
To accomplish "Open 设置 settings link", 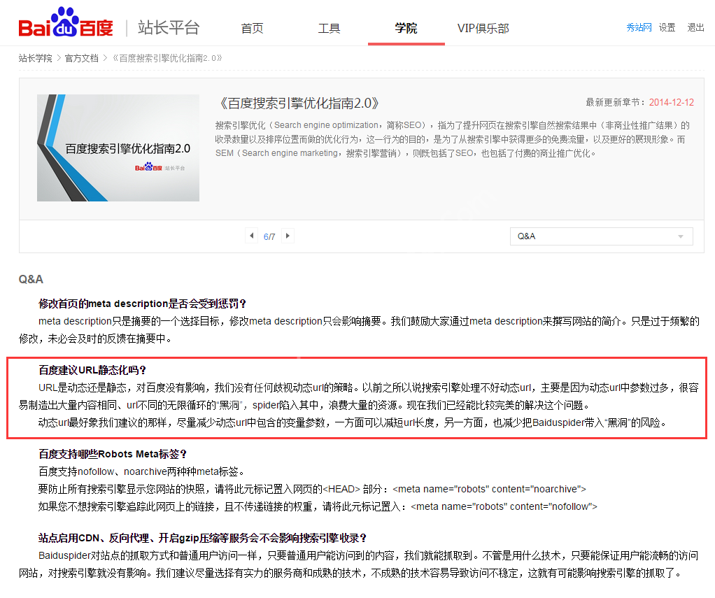I will click(667, 27).
